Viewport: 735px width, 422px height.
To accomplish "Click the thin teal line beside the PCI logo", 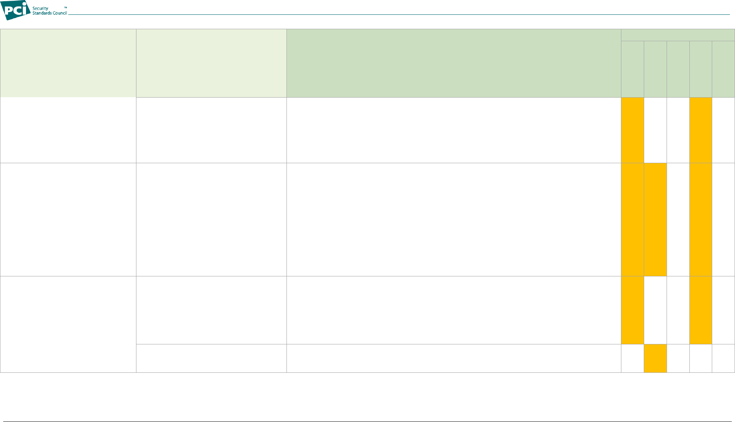I will pos(399,15).
